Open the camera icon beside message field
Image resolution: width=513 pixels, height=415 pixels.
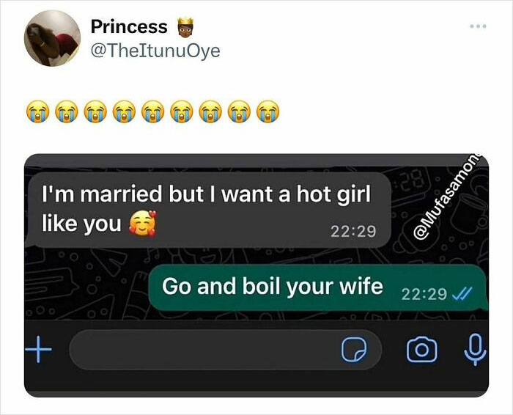(x=421, y=350)
